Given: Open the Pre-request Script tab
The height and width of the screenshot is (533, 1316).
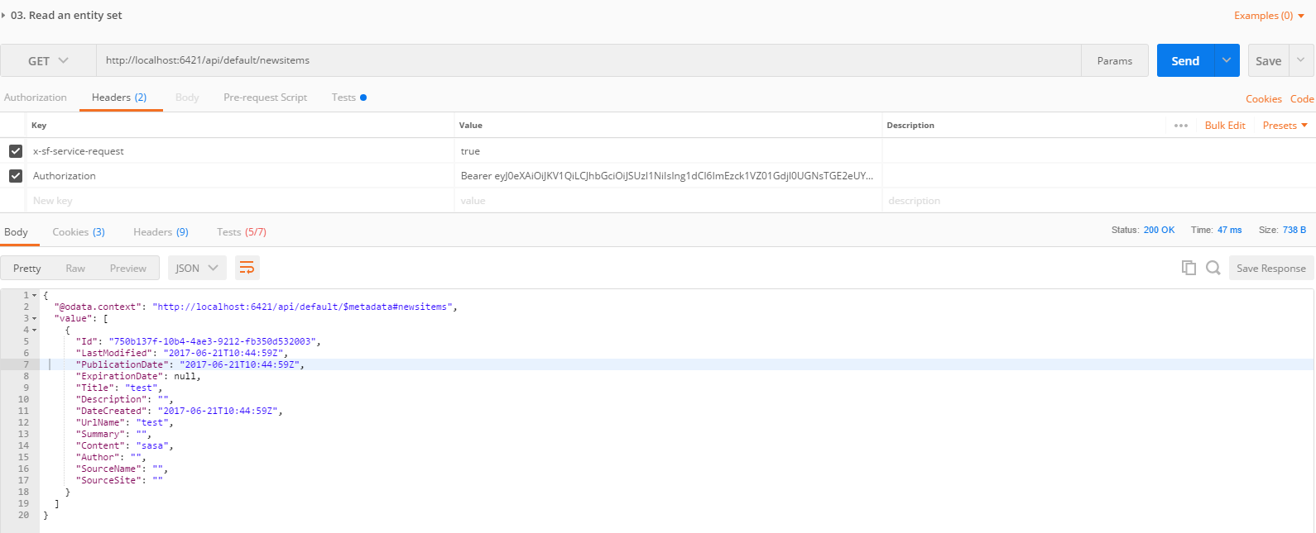Looking at the screenshot, I should (265, 98).
